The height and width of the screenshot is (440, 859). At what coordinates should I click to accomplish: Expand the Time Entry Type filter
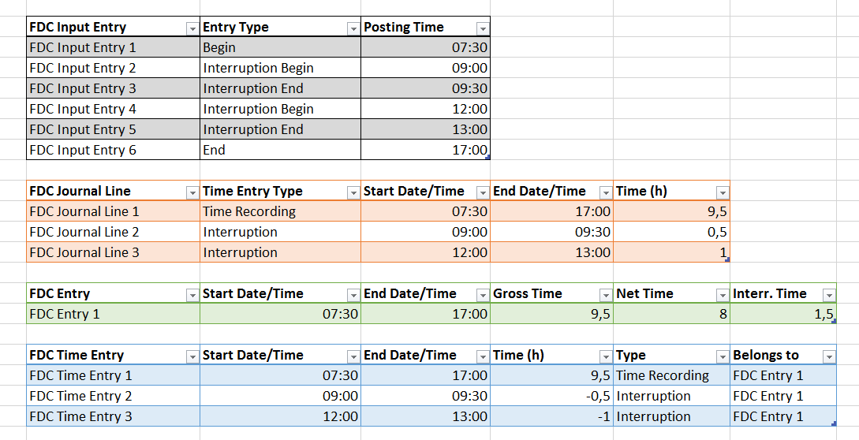(x=353, y=192)
